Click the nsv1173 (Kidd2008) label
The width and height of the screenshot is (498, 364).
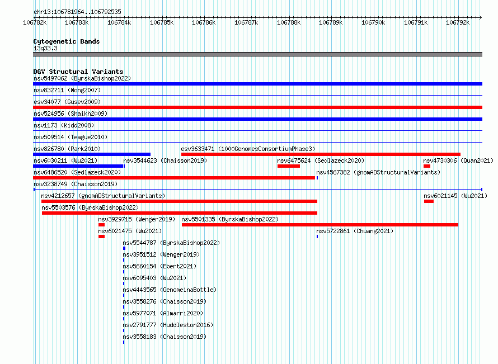[64, 125]
